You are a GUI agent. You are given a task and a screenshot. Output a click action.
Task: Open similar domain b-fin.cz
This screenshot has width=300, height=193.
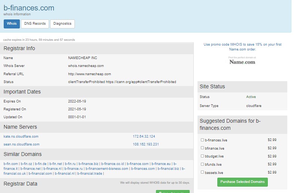(x=26, y=164)
